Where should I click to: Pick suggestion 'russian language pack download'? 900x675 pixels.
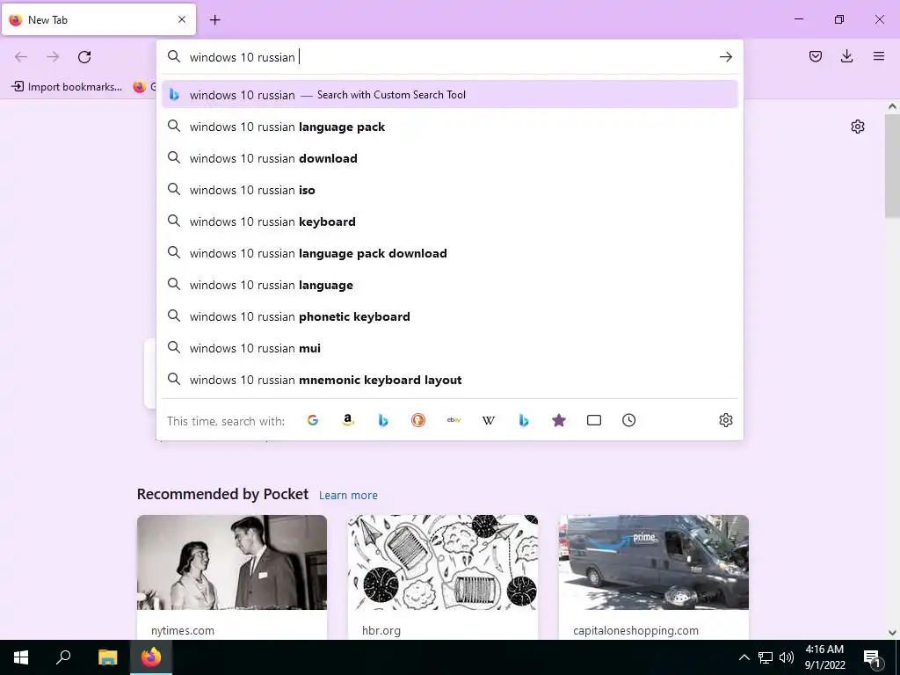(x=449, y=253)
